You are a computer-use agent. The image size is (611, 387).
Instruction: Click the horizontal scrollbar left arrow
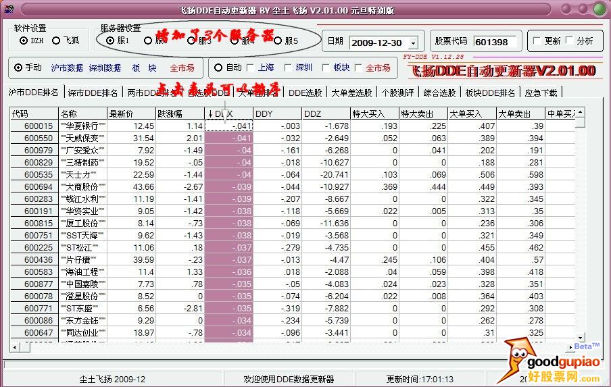15,347
